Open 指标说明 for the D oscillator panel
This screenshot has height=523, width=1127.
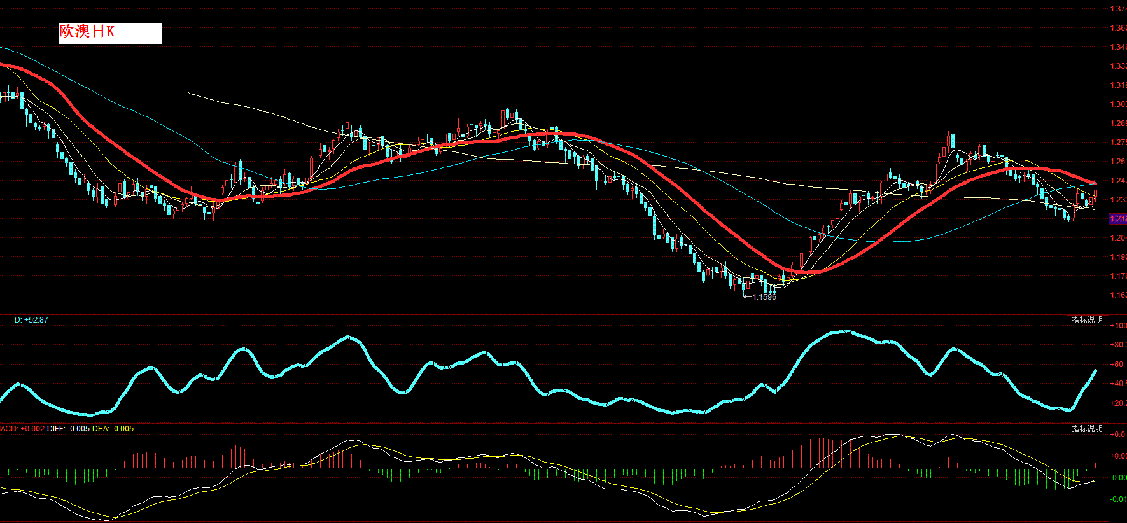coord(1087,320)
